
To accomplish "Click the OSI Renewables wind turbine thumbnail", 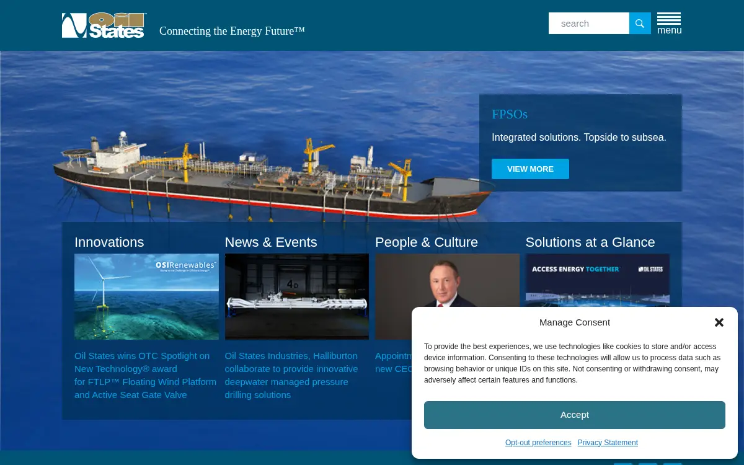I will click(x=146, y=296).
